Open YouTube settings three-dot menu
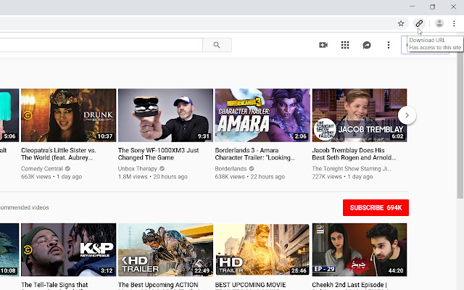The image size is (464, 290). [389, 45]
